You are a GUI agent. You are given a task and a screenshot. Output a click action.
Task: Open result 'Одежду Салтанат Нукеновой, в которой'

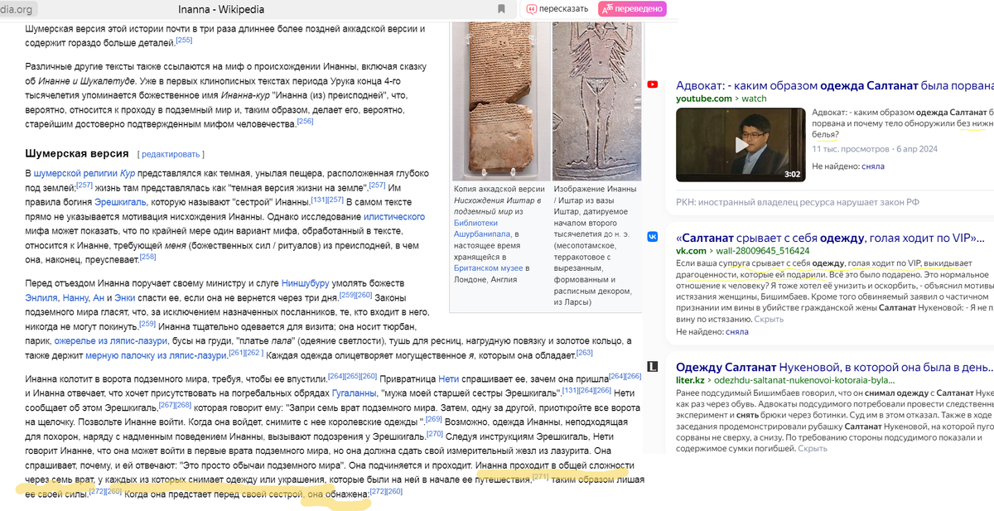tap(834, 367)
